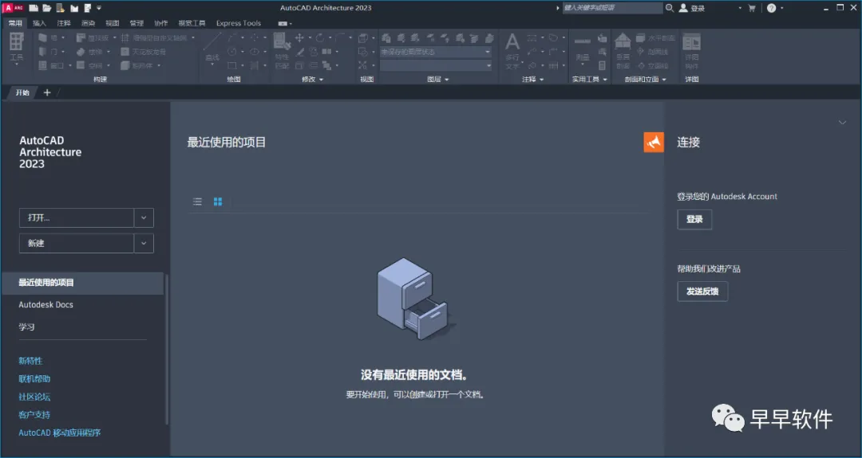Add a new drawing tab with plus

click(x=47, y=92)
